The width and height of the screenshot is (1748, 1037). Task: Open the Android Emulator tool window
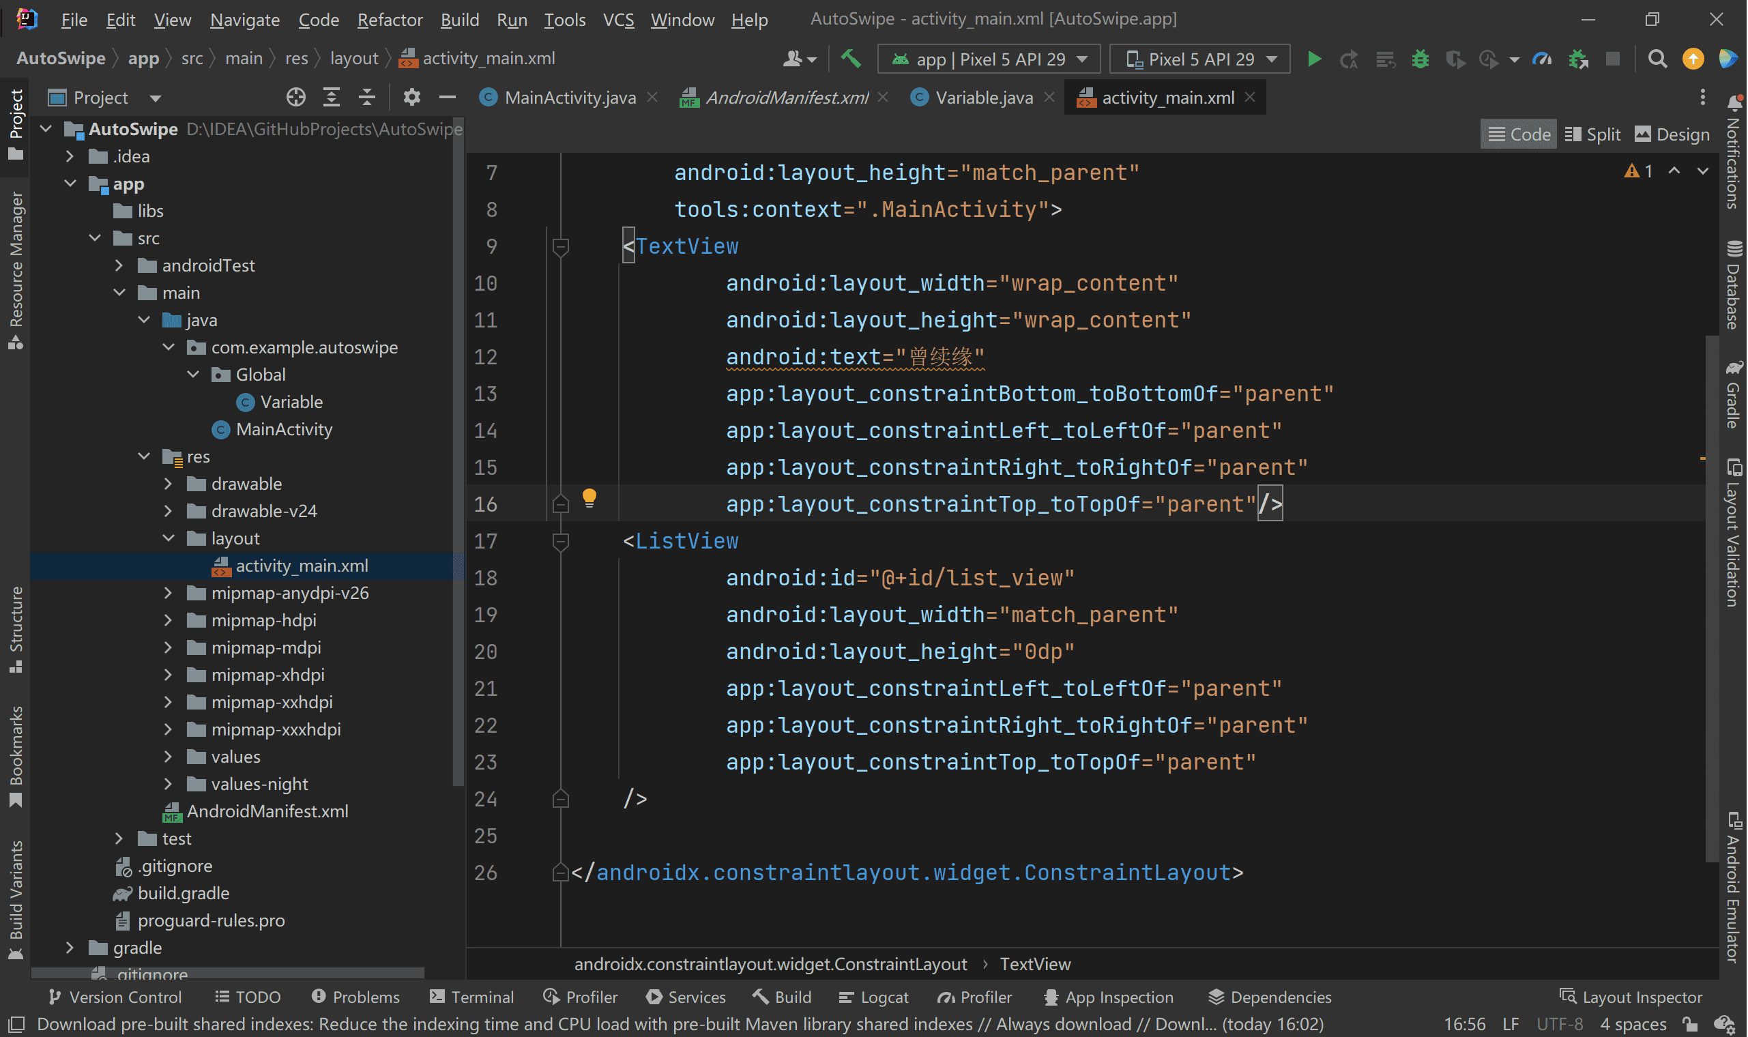[1734, 888]
